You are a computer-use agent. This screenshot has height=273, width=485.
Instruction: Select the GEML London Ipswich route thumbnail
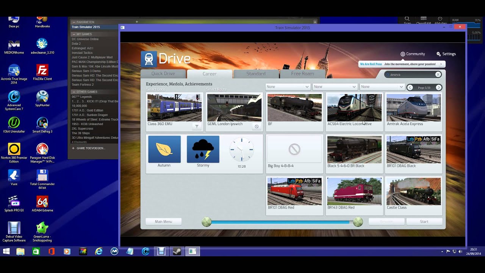(234, 107)
